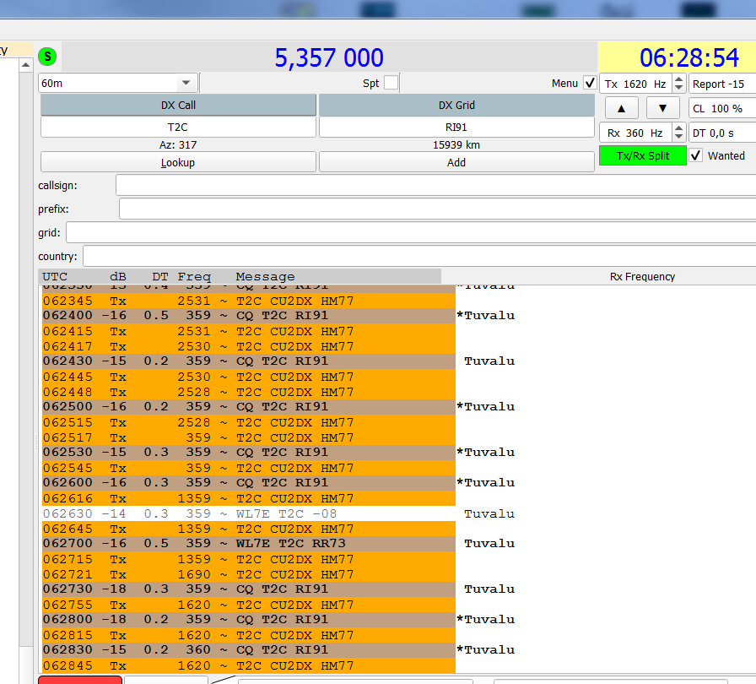The image size is (756, 684).
Task: Select the 062517 Tx 359 line
Action: pyautogui.click(x=249, y=437)
